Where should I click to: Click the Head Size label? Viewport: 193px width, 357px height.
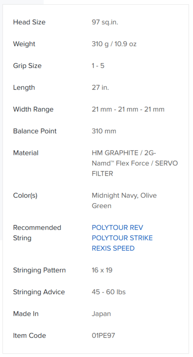click(x=29, y=22)
